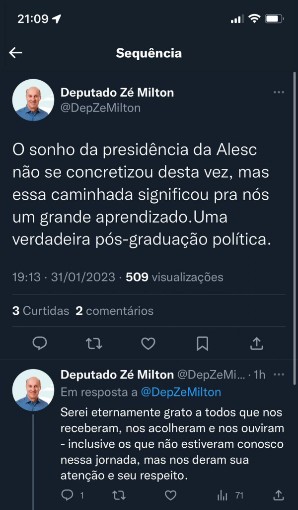Like the main tweet with heart icon
This screenshot has height=510, width=298.
click(148, 343)
